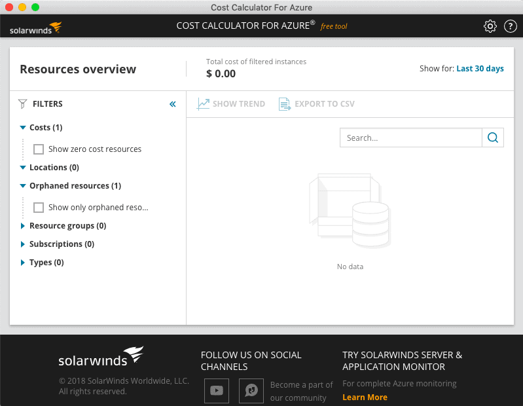Open the community chat icon
523x406 pixels.
click(251, 391)
